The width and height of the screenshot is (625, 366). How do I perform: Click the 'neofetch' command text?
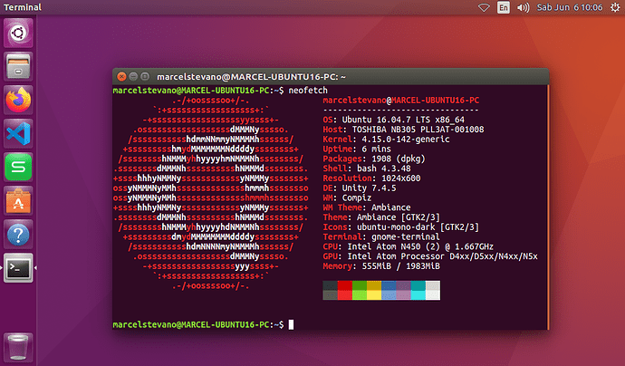(308, 91)
